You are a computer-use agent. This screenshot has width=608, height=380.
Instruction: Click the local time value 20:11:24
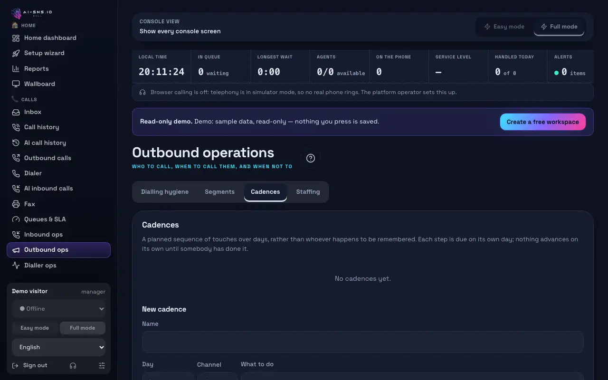[x=161, y=72]
